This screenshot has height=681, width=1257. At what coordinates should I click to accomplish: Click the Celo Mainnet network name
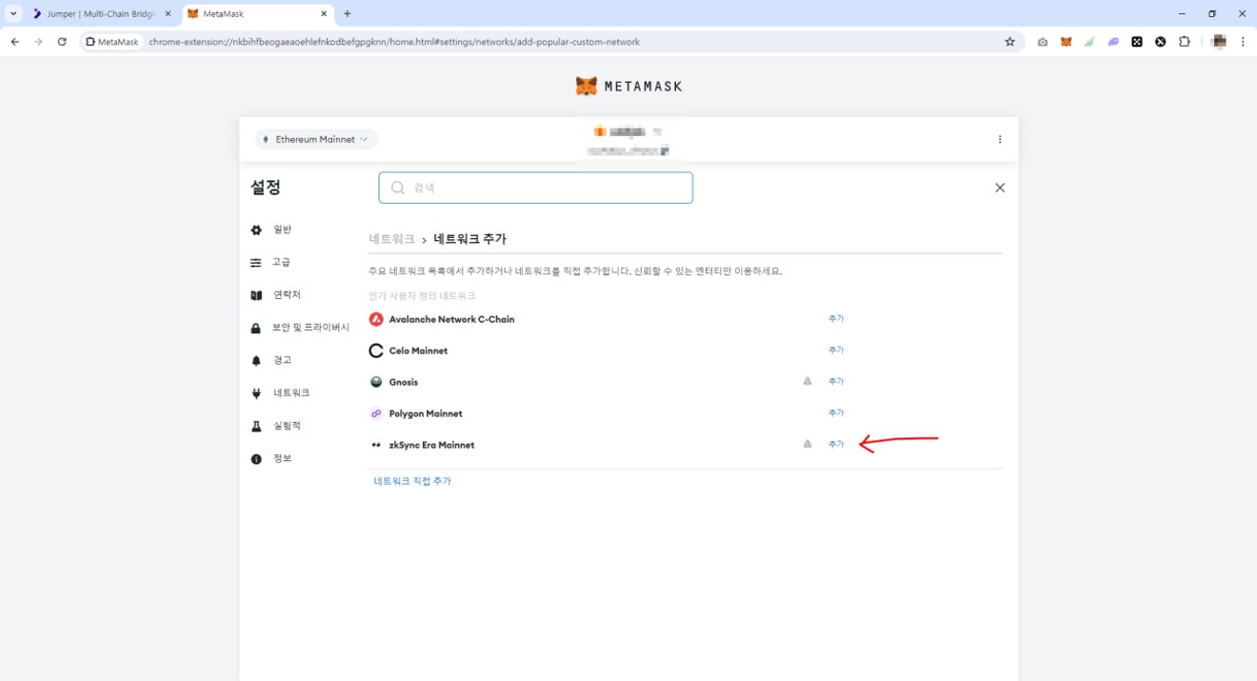click(418, 351)
